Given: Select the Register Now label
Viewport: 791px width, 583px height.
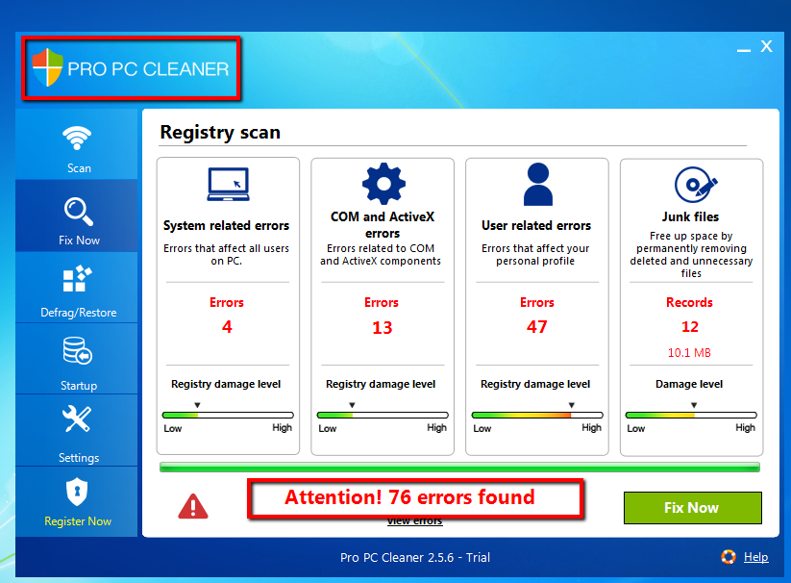Looking at the screenshot, I should 78,521.
